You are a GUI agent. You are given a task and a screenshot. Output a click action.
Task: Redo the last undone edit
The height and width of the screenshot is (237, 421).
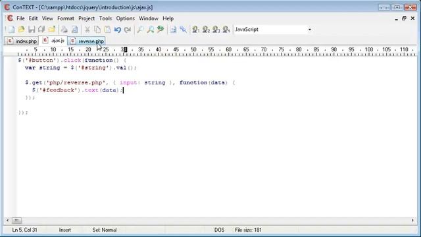coord(128,30)
